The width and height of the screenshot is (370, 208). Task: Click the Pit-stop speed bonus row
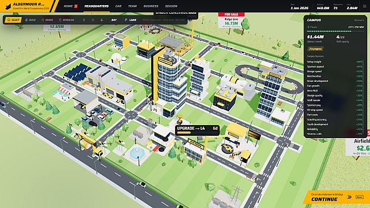[335, 110]
